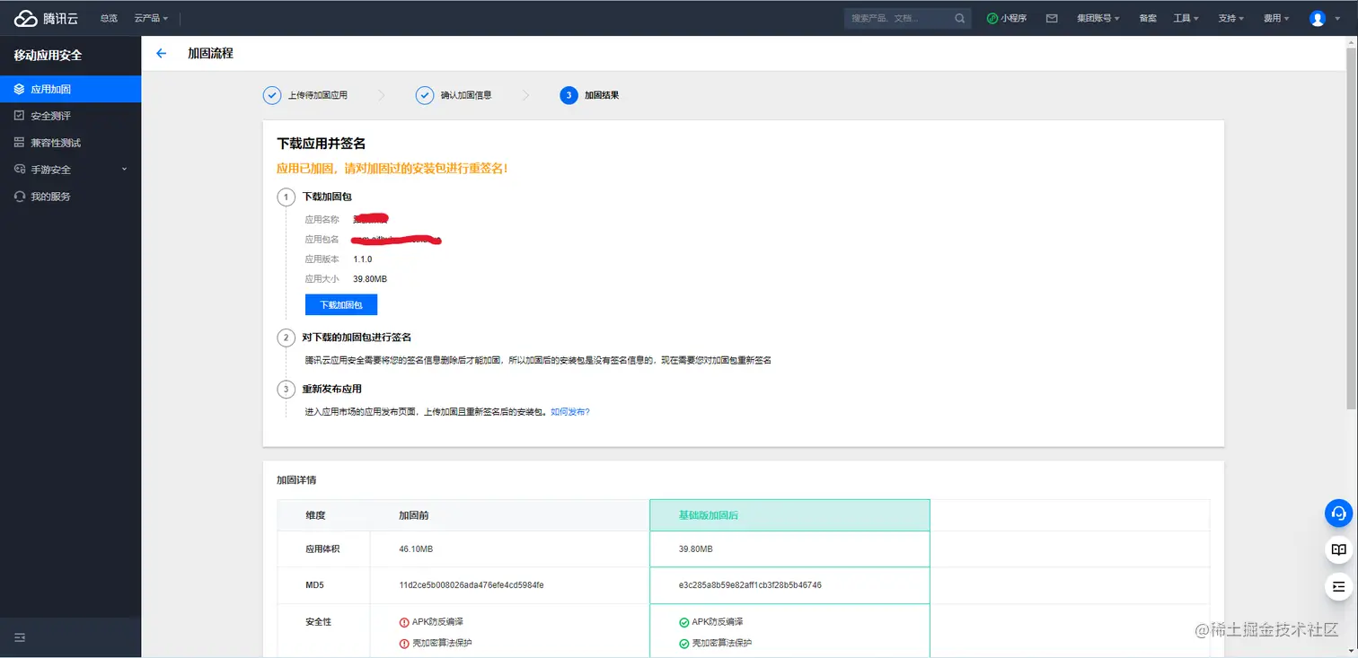Open the 工具 dropdown in top bar

coord(1185,17)
